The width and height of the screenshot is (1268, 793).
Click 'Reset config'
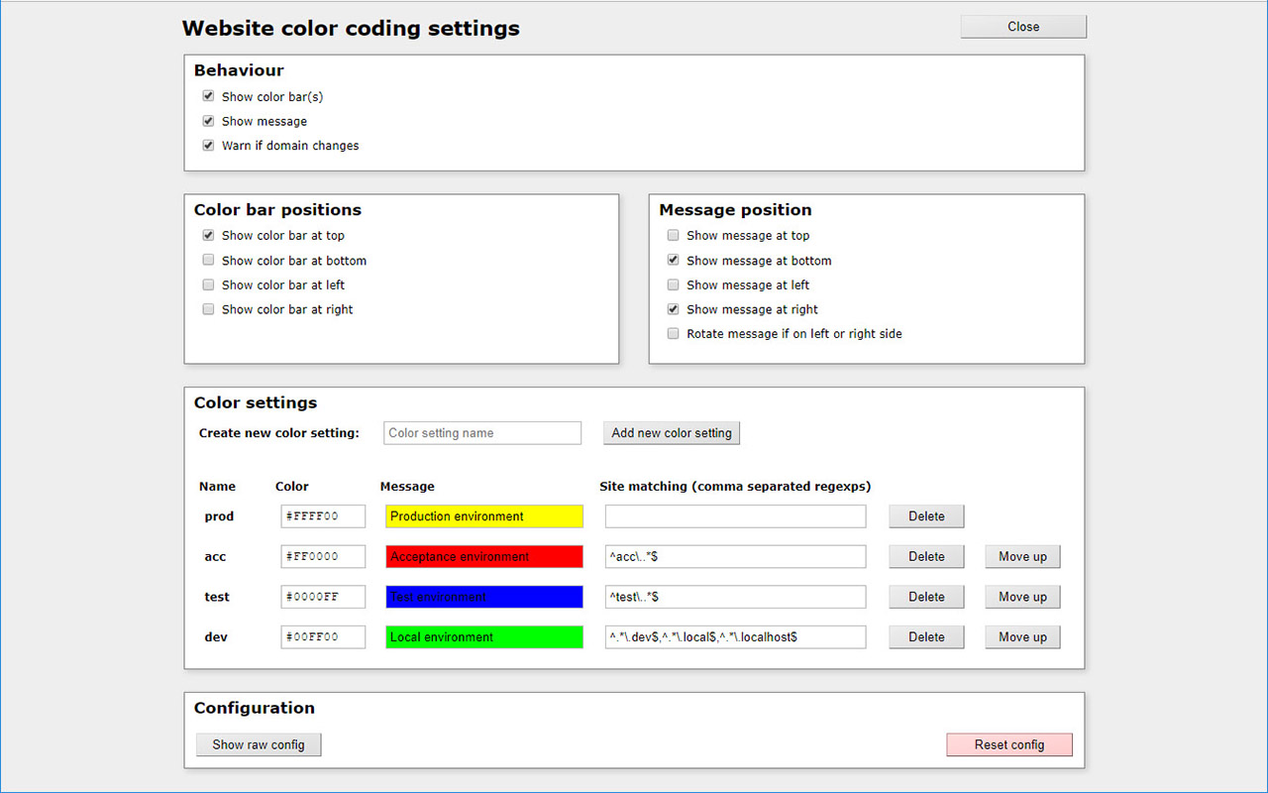coord(1008,744)
